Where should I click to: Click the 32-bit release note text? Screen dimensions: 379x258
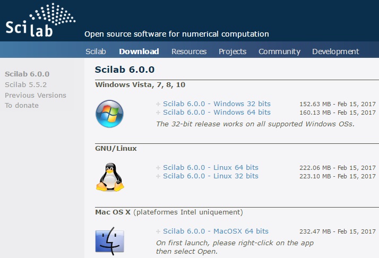[x=255, y=124]
